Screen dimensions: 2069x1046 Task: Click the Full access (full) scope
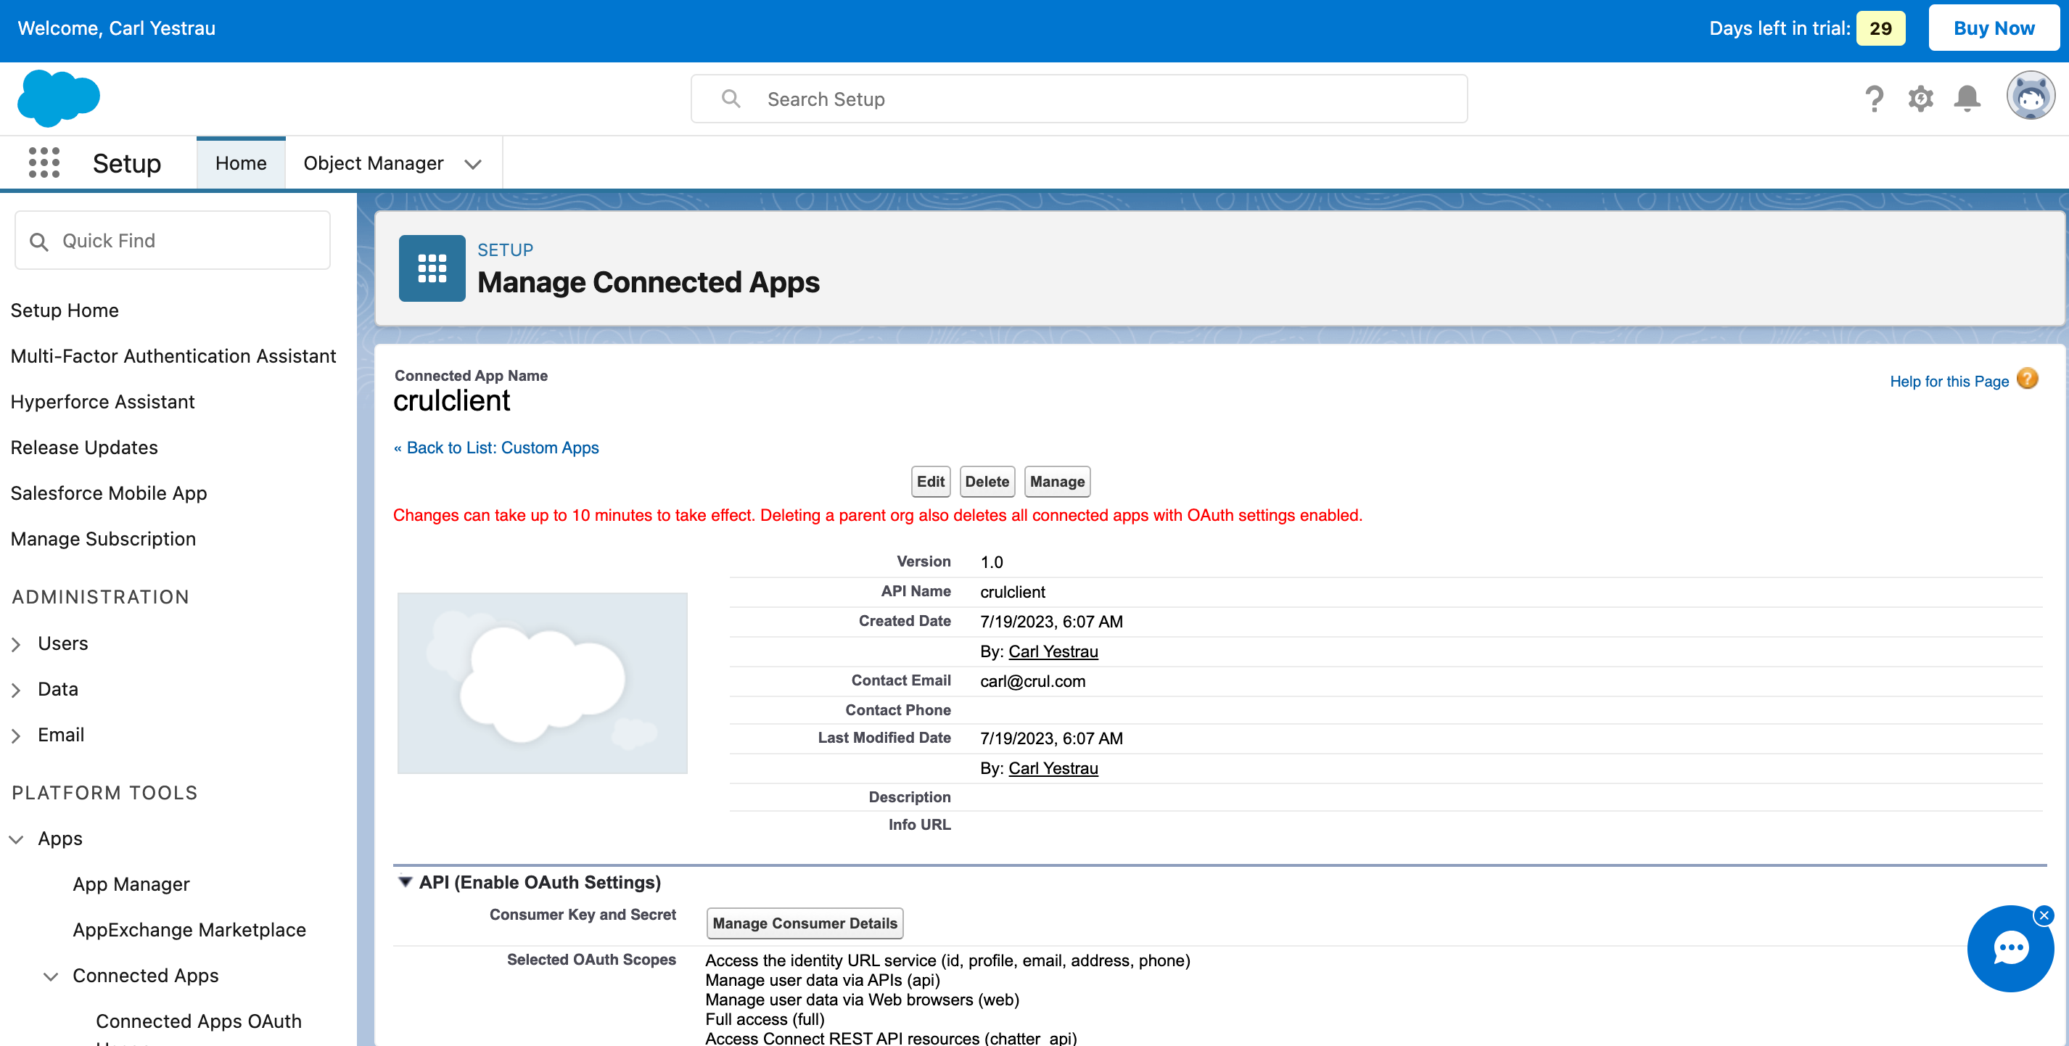765,1019
